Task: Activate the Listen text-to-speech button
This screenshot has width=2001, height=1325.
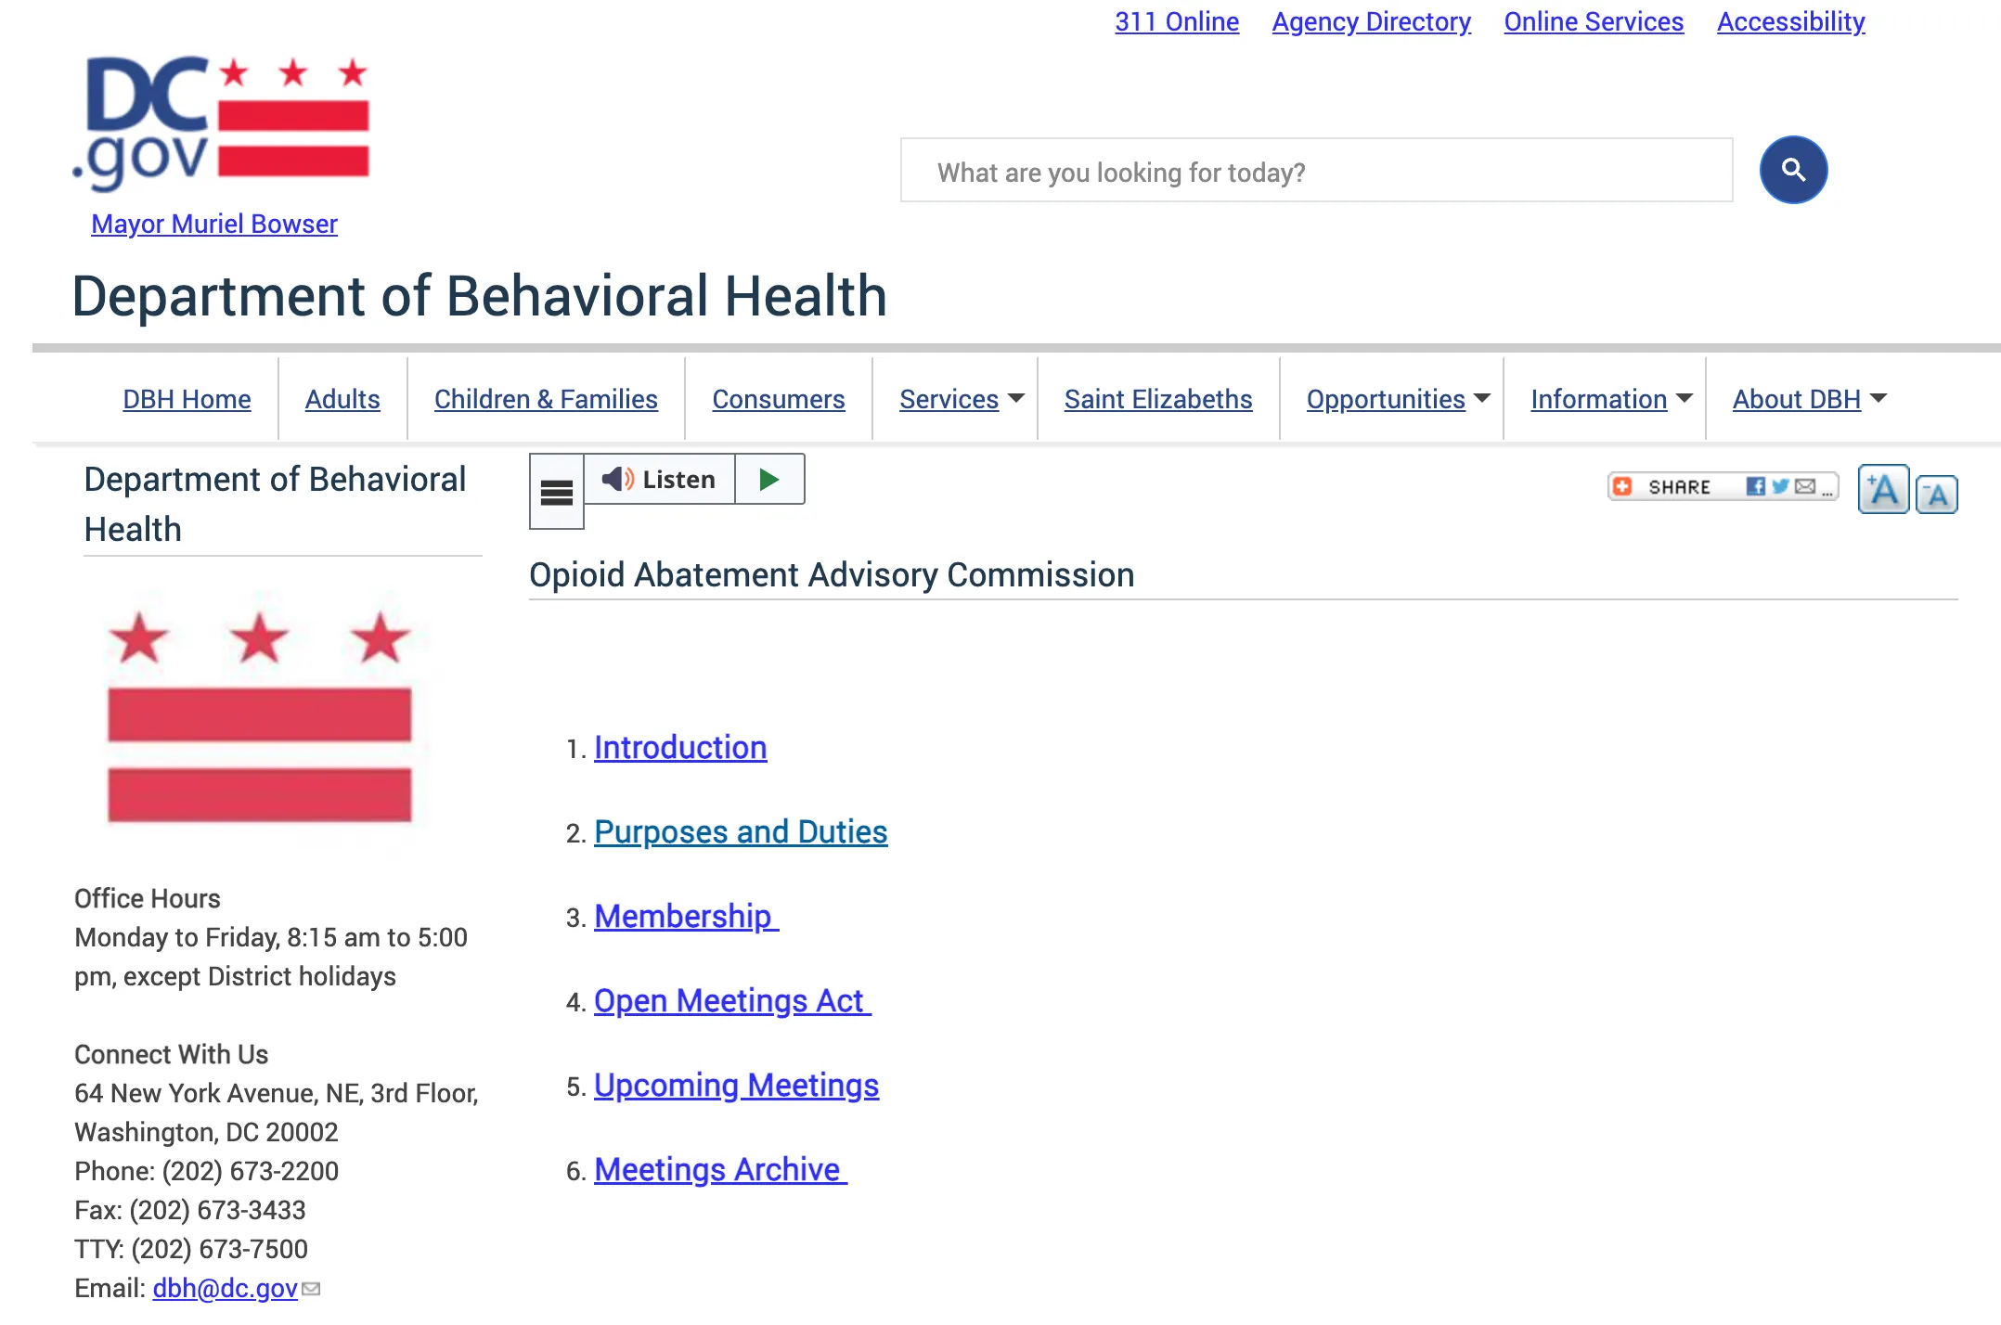Action: (660, 479)
